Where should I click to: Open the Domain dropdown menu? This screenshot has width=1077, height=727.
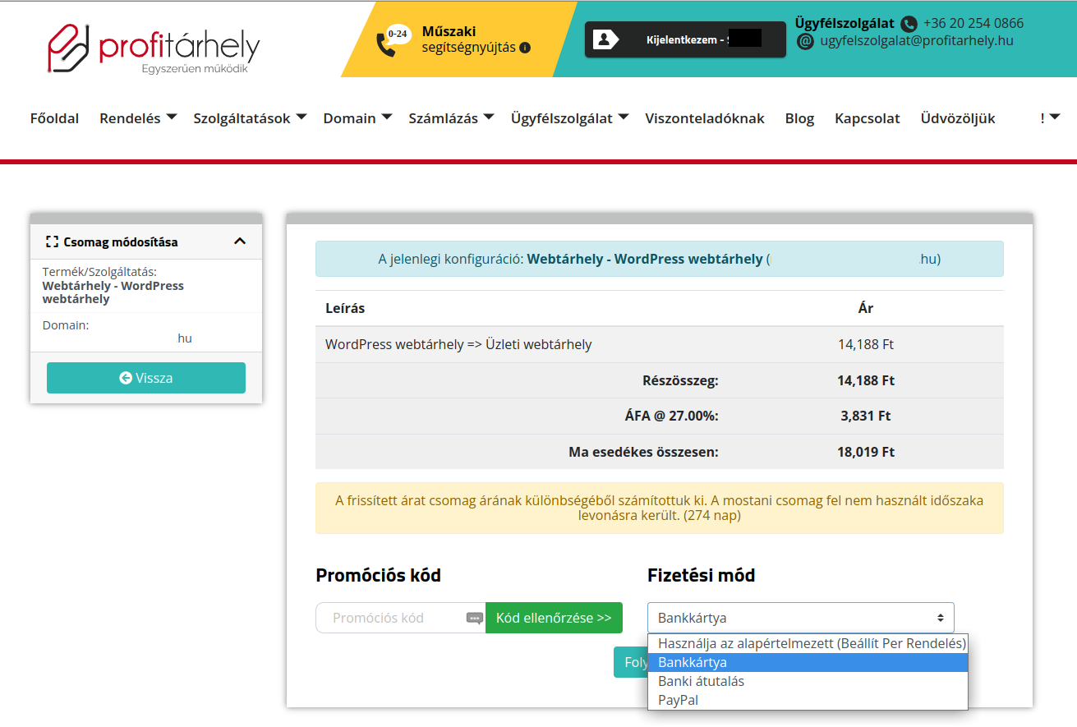(x=357, y=118)
